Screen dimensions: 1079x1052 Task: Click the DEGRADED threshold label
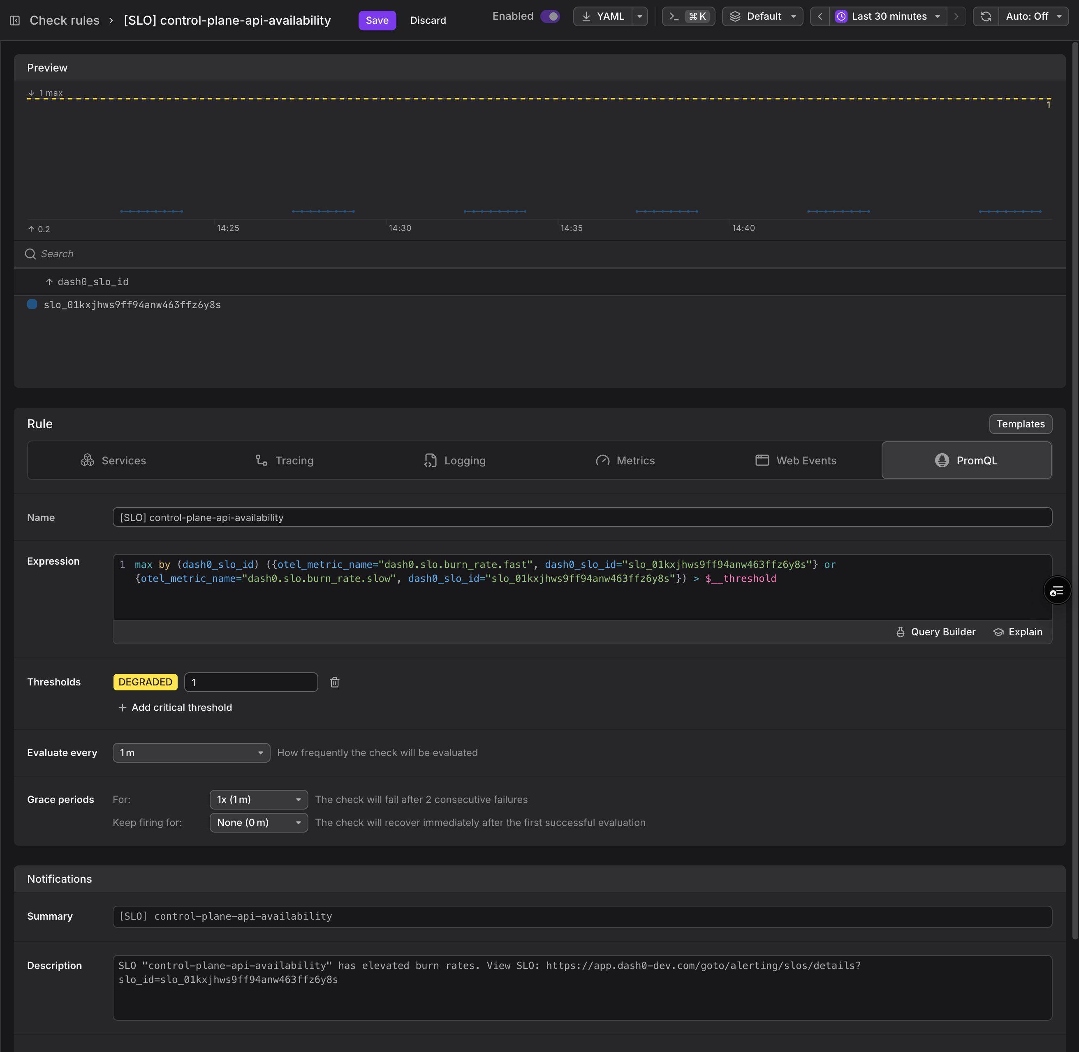point(146,683)
